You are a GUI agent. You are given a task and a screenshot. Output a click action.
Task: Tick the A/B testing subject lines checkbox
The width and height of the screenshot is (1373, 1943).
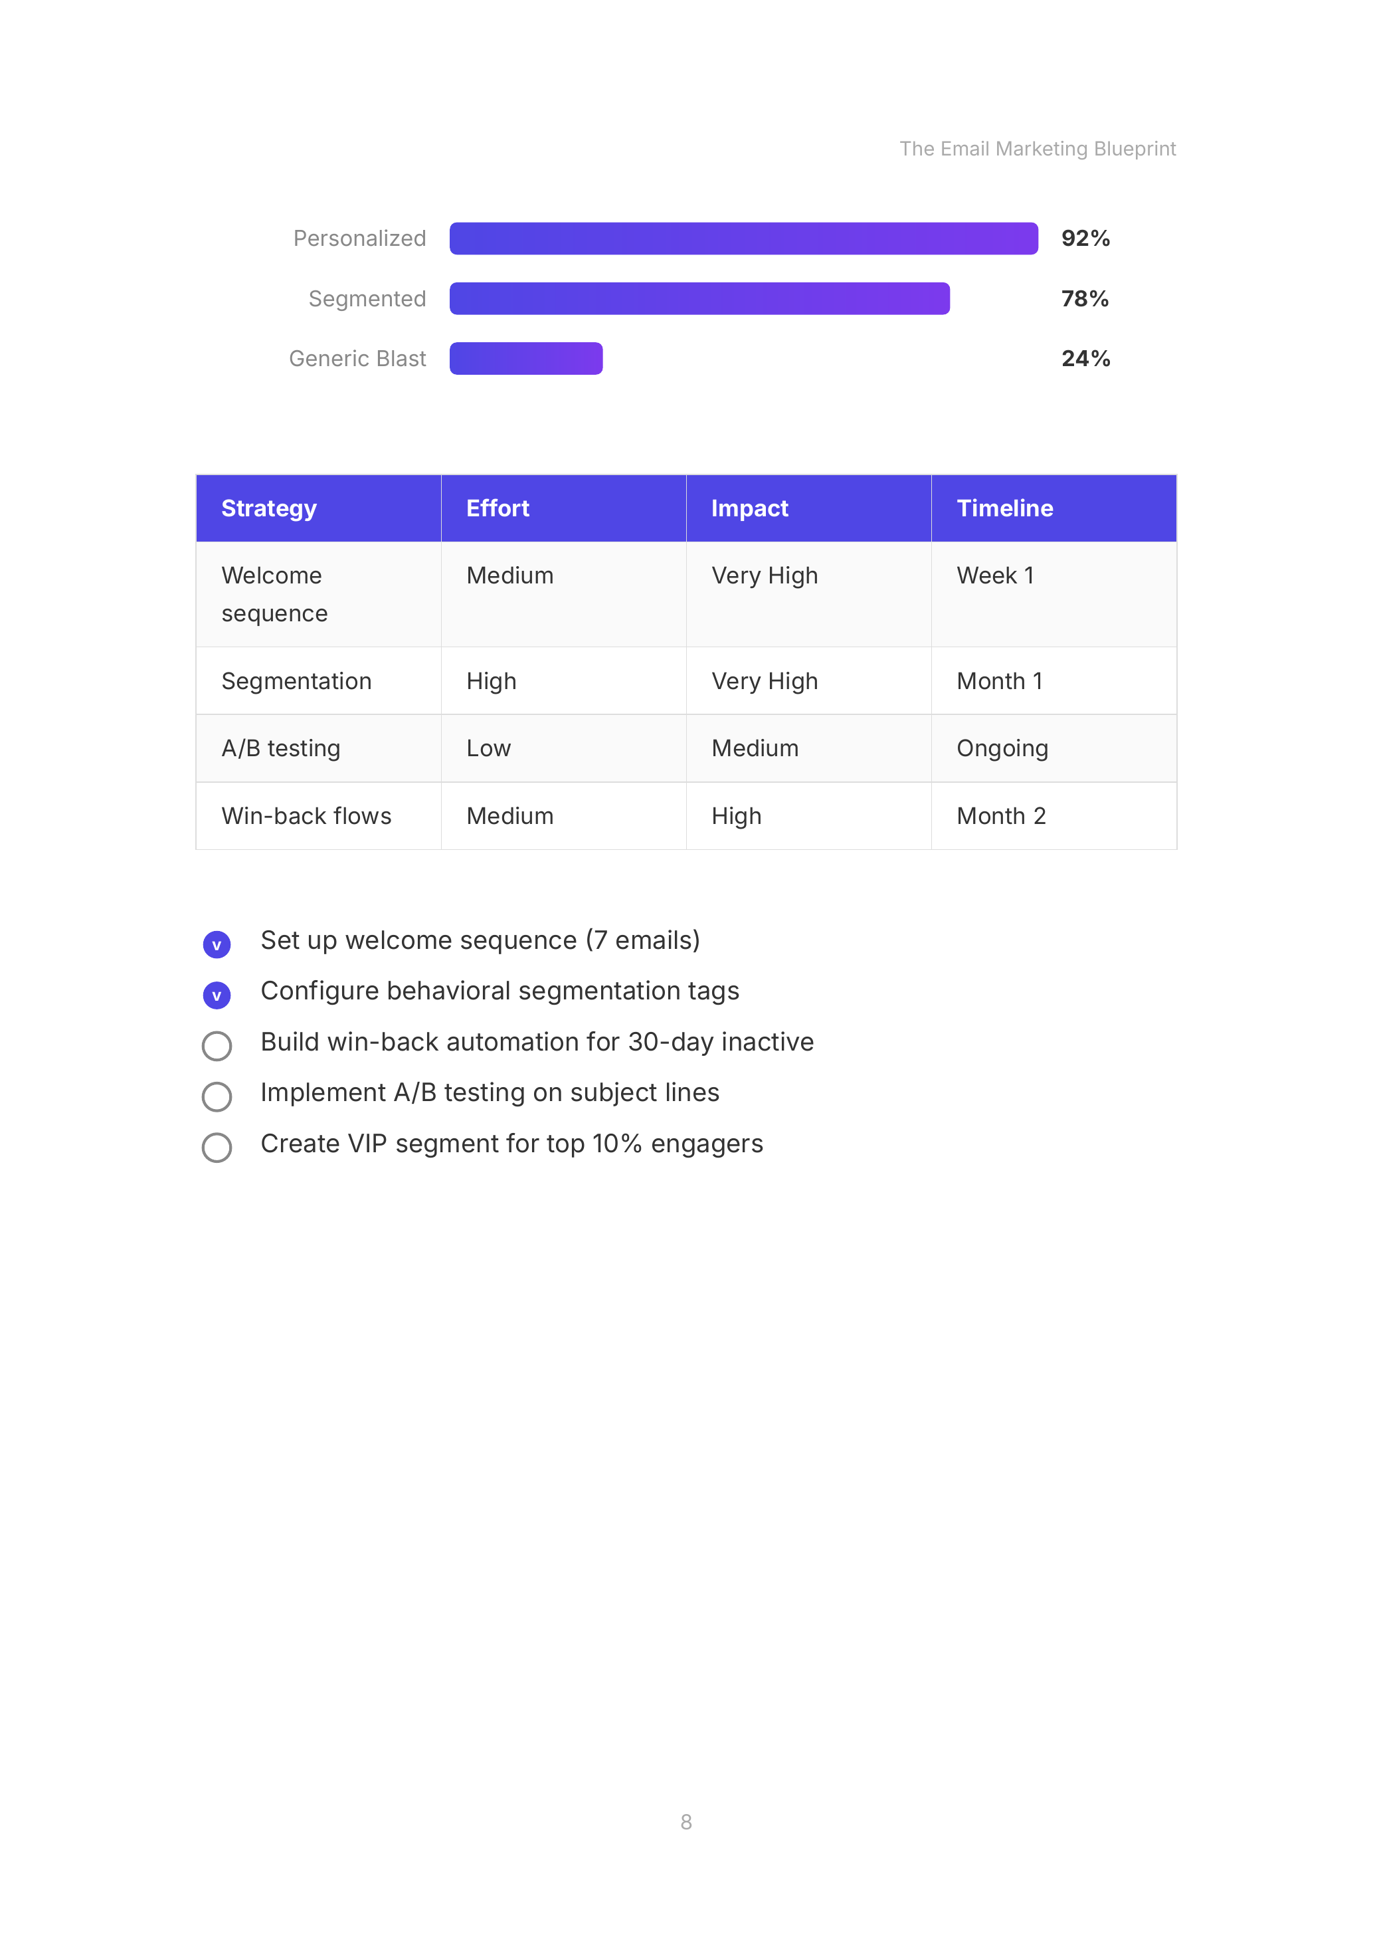point(217,1096)
